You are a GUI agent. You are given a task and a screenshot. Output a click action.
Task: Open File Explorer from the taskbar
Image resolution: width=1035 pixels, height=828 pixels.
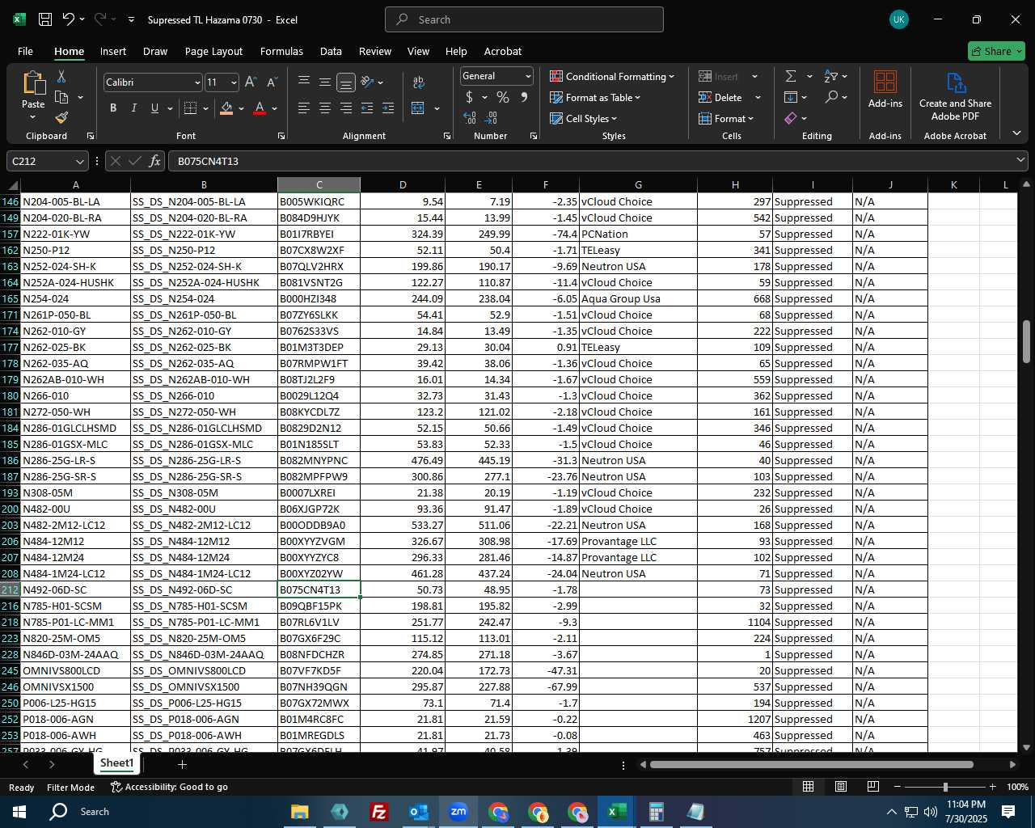pos(299,812)
